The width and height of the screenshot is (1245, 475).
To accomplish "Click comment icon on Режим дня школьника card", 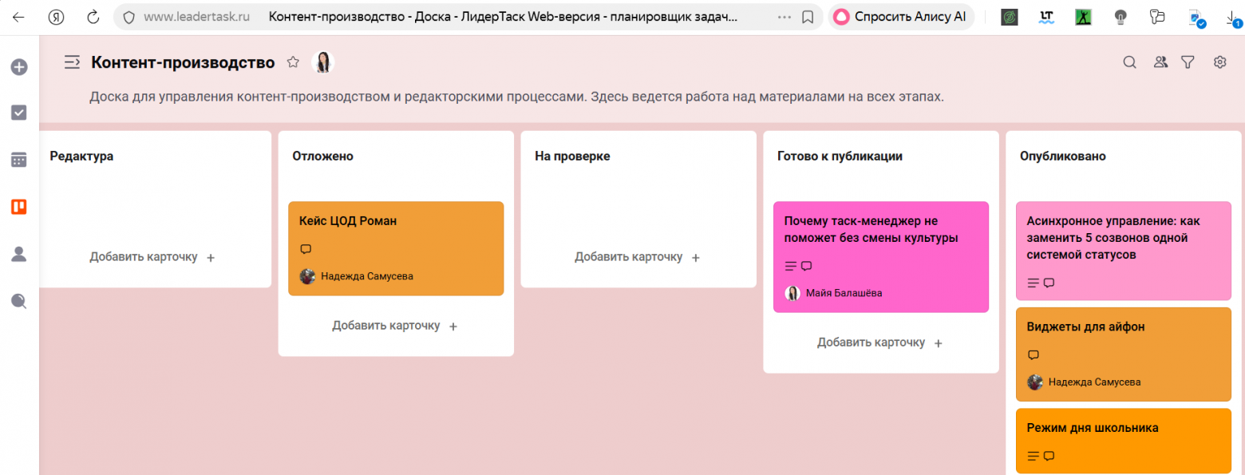I will click(1049, 456).
